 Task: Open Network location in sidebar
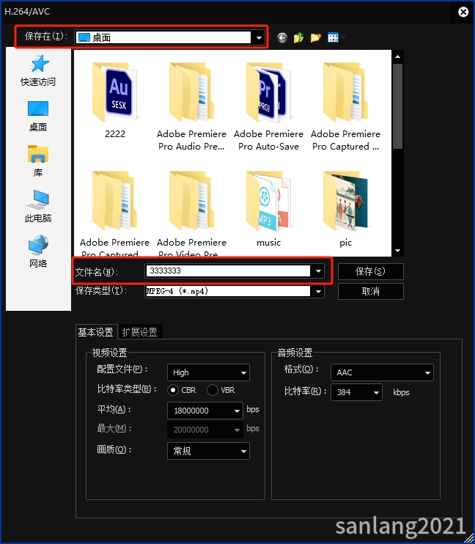coord(38,251)
